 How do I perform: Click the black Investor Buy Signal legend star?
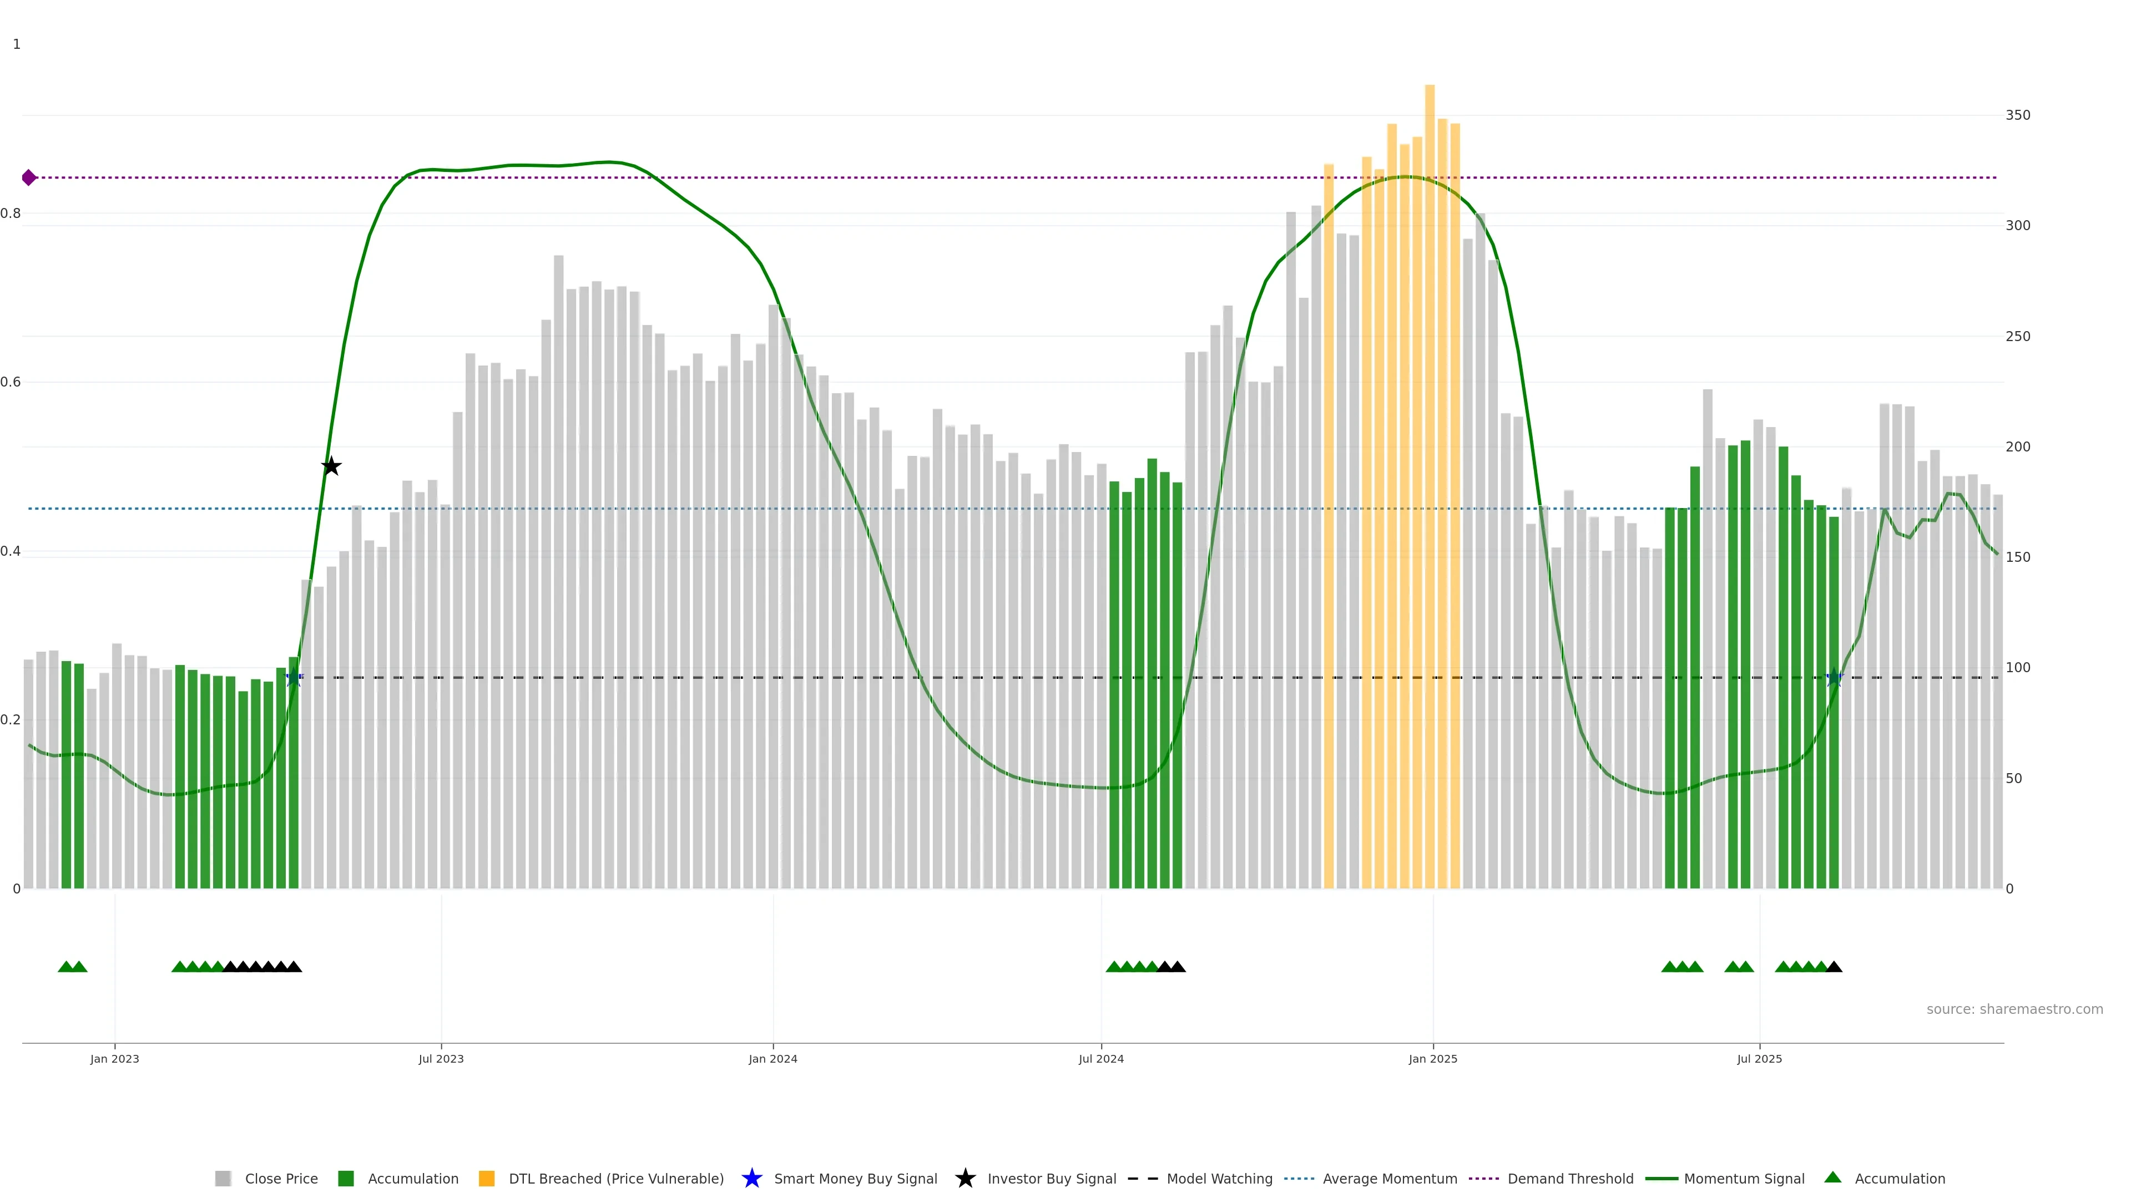[x=964, y=1178]
